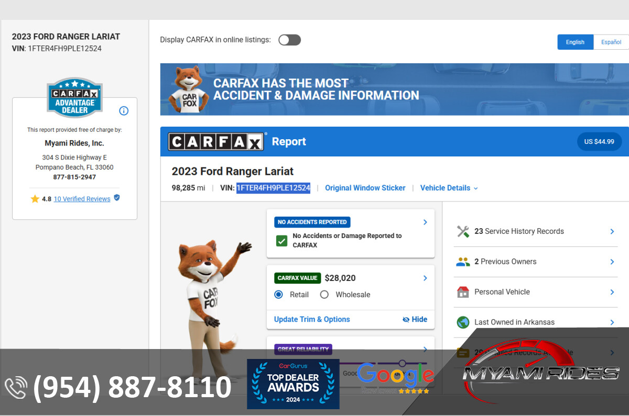Click the CARFAX Advantage Dealer badge
This screenshot has height=416, width=629.
coord(74,98)
